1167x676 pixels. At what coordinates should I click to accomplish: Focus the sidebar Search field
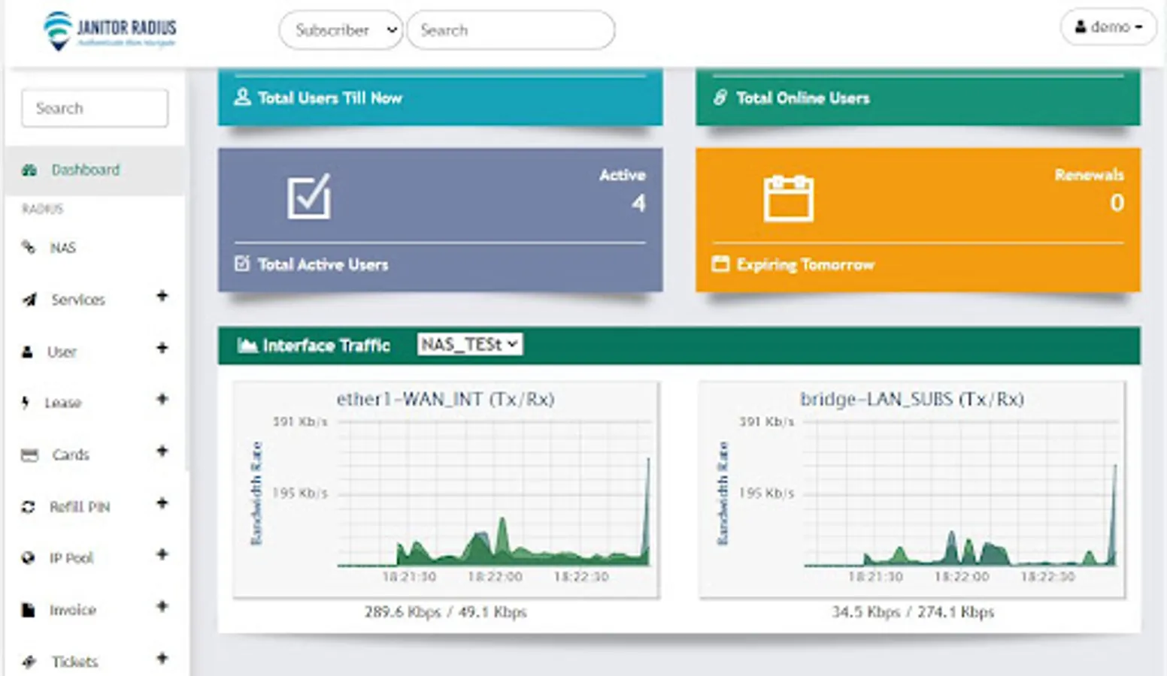[95, 108]
